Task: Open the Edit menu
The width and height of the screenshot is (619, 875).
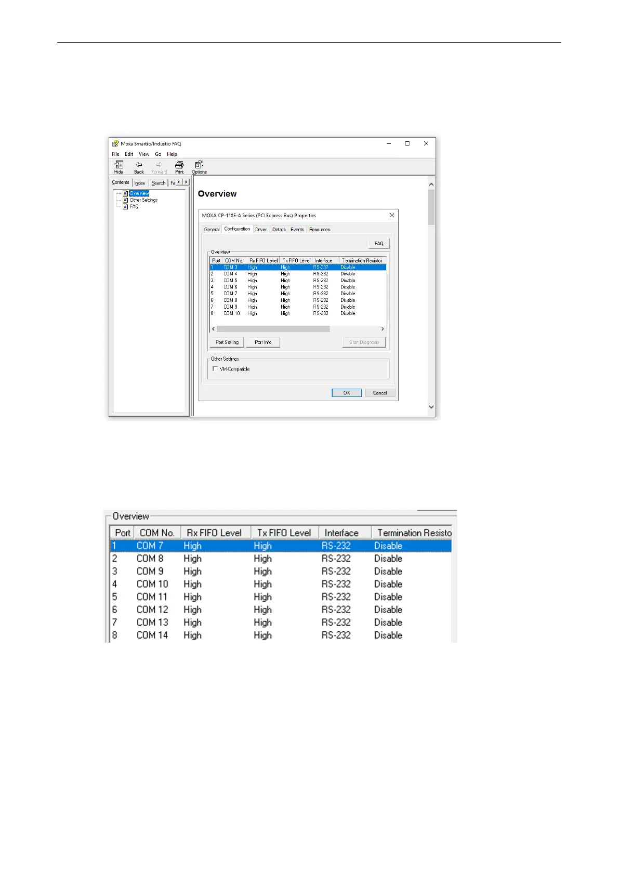Action: point(129,154)
